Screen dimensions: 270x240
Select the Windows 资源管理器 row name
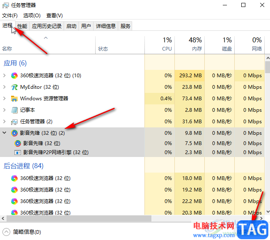[44, 99]
